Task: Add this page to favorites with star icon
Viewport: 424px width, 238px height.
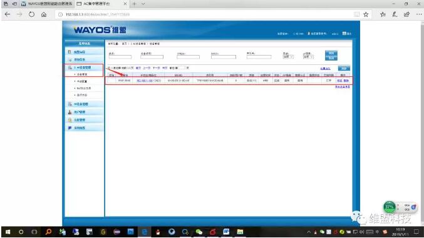Action: (366, 14)
